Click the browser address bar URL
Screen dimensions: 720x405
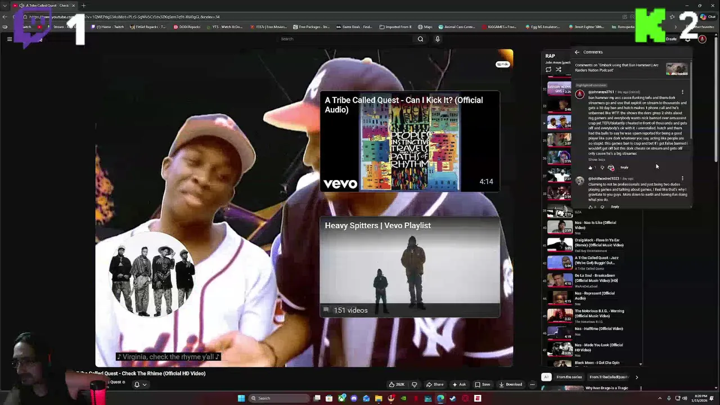coord(124,17)
